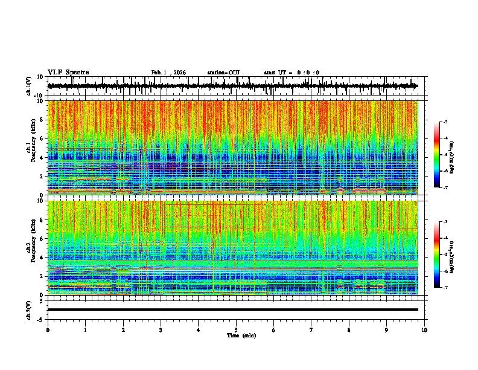The width and height of the screenshot is (478, 370).
Task: Click the ch.1 voltage waveform trace
Action: point(232,86)
